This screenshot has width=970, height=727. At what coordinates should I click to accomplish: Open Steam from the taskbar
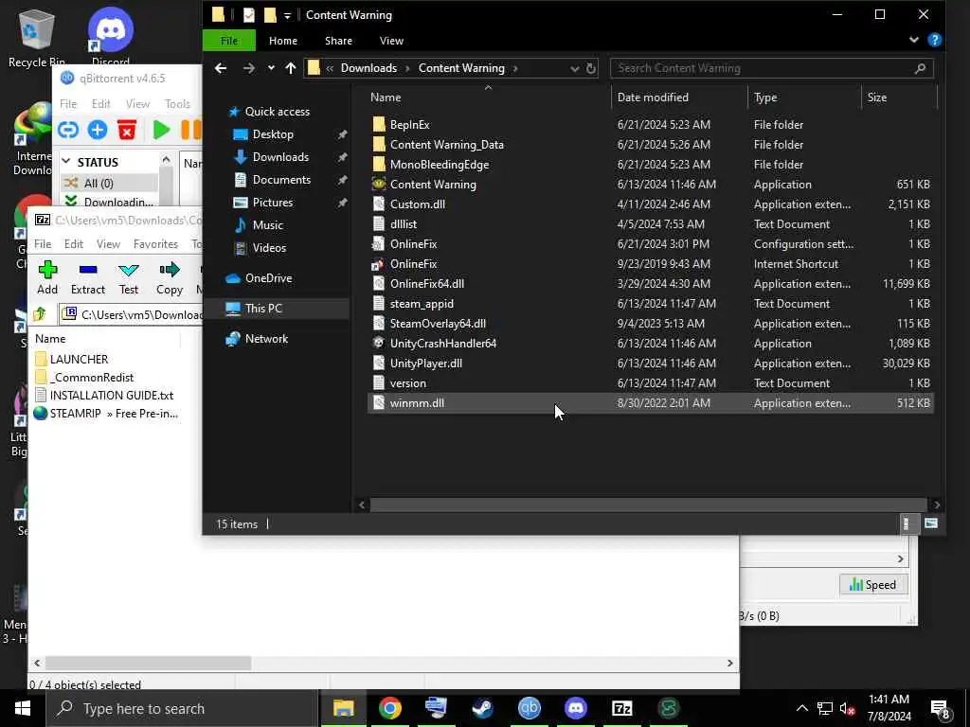pyautogui.click(x=482, y=708)
